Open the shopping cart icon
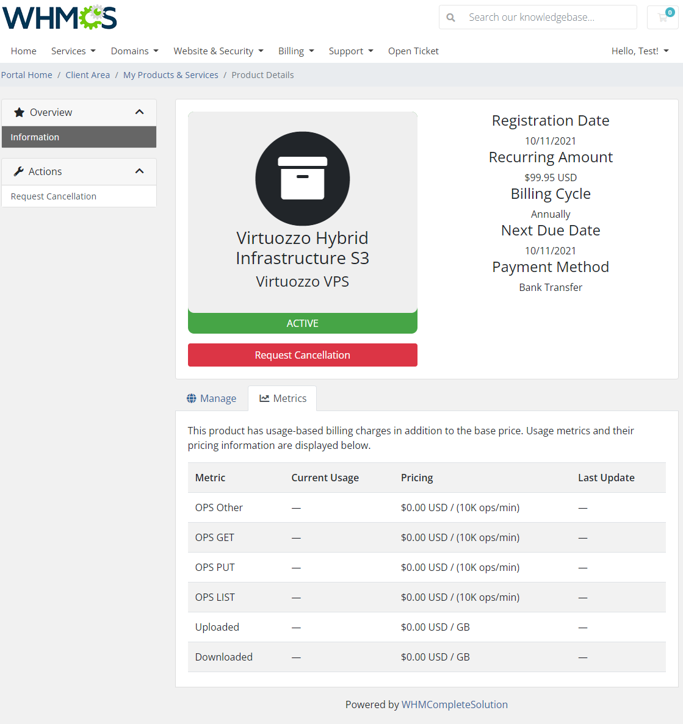 (x=663, y=18)
